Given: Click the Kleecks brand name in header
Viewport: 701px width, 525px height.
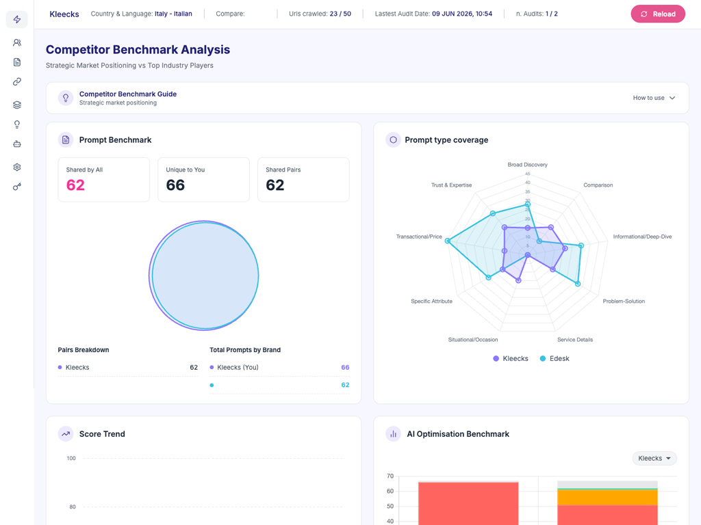Looking at the screenshot, I should click(x=64, y=14).
